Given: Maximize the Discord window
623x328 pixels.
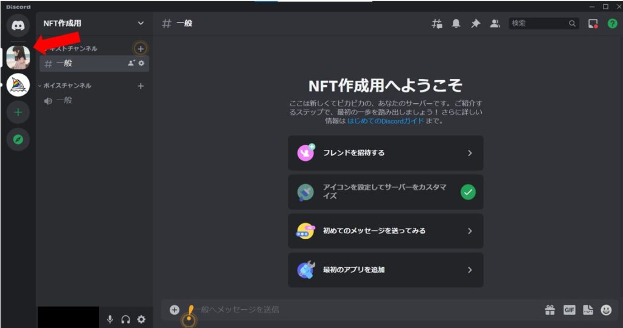Looking at the screenshot, I should coord(605,6).
